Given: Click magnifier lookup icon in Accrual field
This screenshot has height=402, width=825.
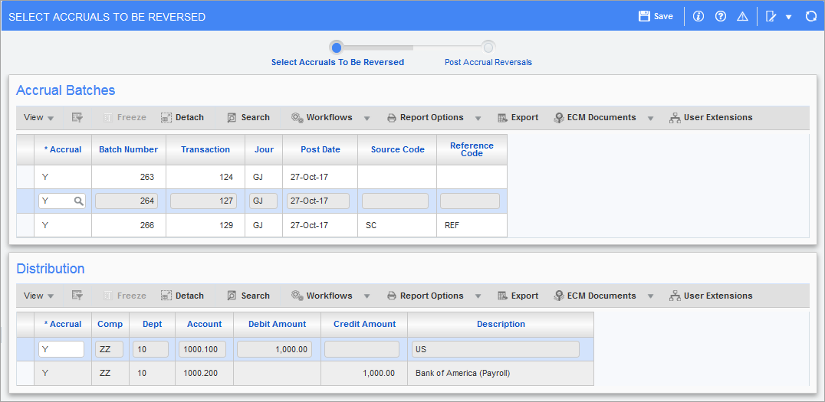Looking at the screenshot, I should click(x=78, y=201).
